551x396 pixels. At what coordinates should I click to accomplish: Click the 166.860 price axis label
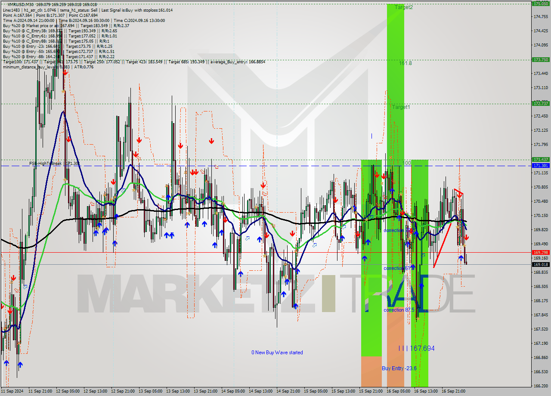[541, 358]
